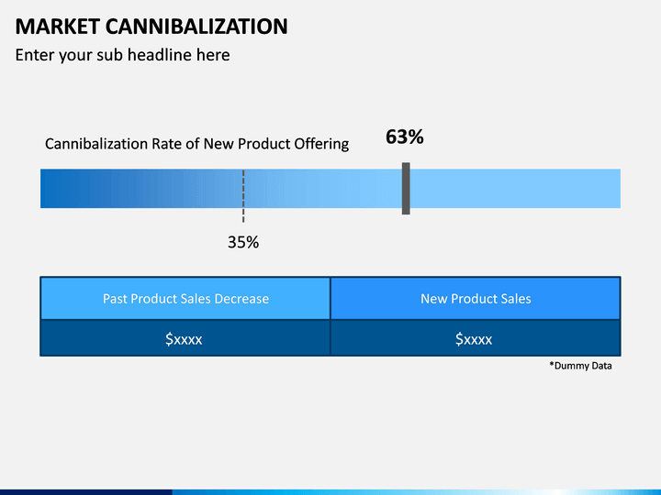This screenshot has height=495, width=661.
Task: Click the light blue portion right of 63% marker
Action: click(x=515, y=188)
